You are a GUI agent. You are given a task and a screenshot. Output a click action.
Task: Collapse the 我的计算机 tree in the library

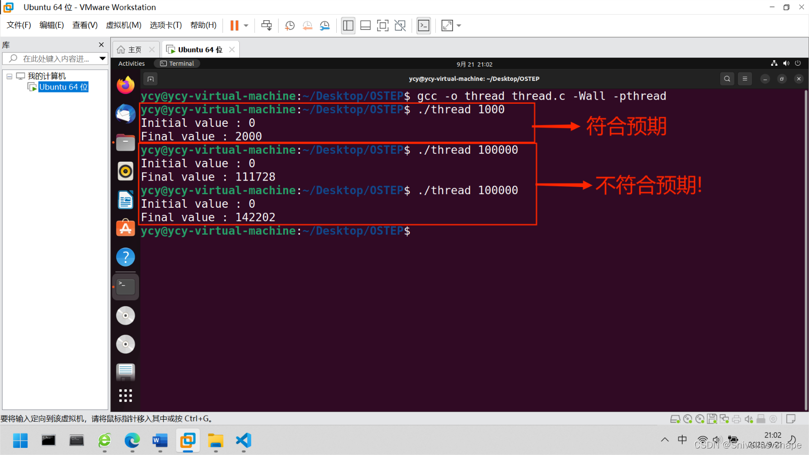pyautogui.click(x=9, y=76)
